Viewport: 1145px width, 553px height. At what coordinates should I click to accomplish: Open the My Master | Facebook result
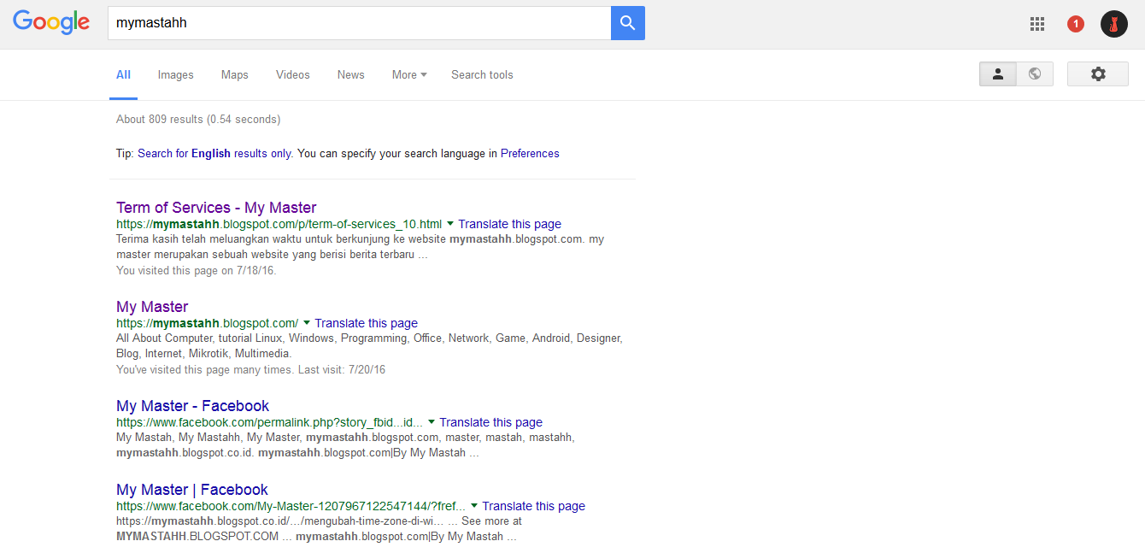point(192,490)
